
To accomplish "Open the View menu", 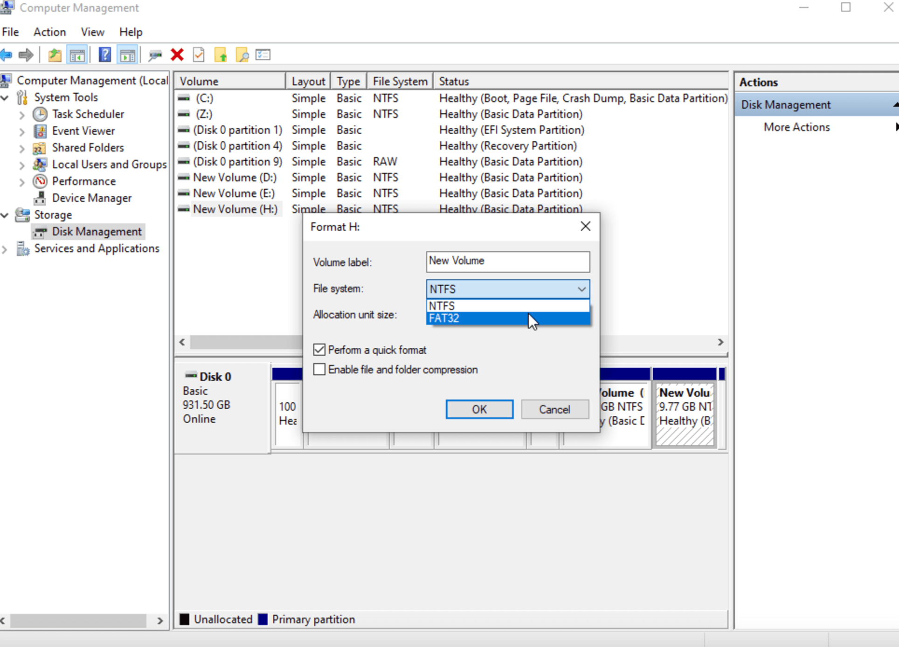I will click(x=92, y=32).
